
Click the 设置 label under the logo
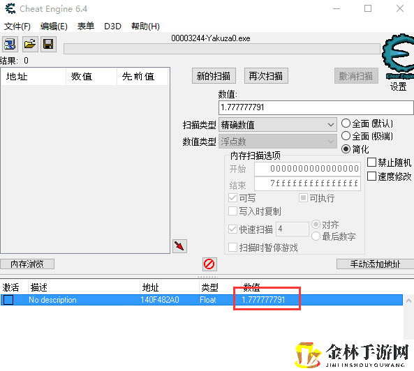click(x=398, y=86)
